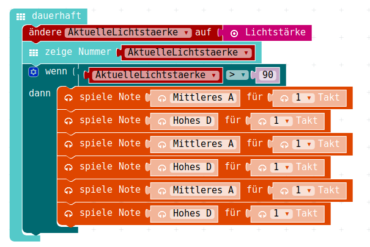370x247 pixels.
Task: Click headphone icon of last spiele Note block
Action: click(x=68, y=214)
